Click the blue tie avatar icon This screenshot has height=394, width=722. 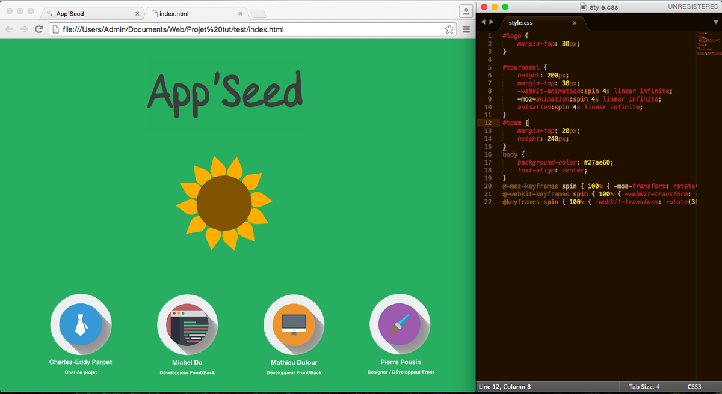tap(81, 325)
